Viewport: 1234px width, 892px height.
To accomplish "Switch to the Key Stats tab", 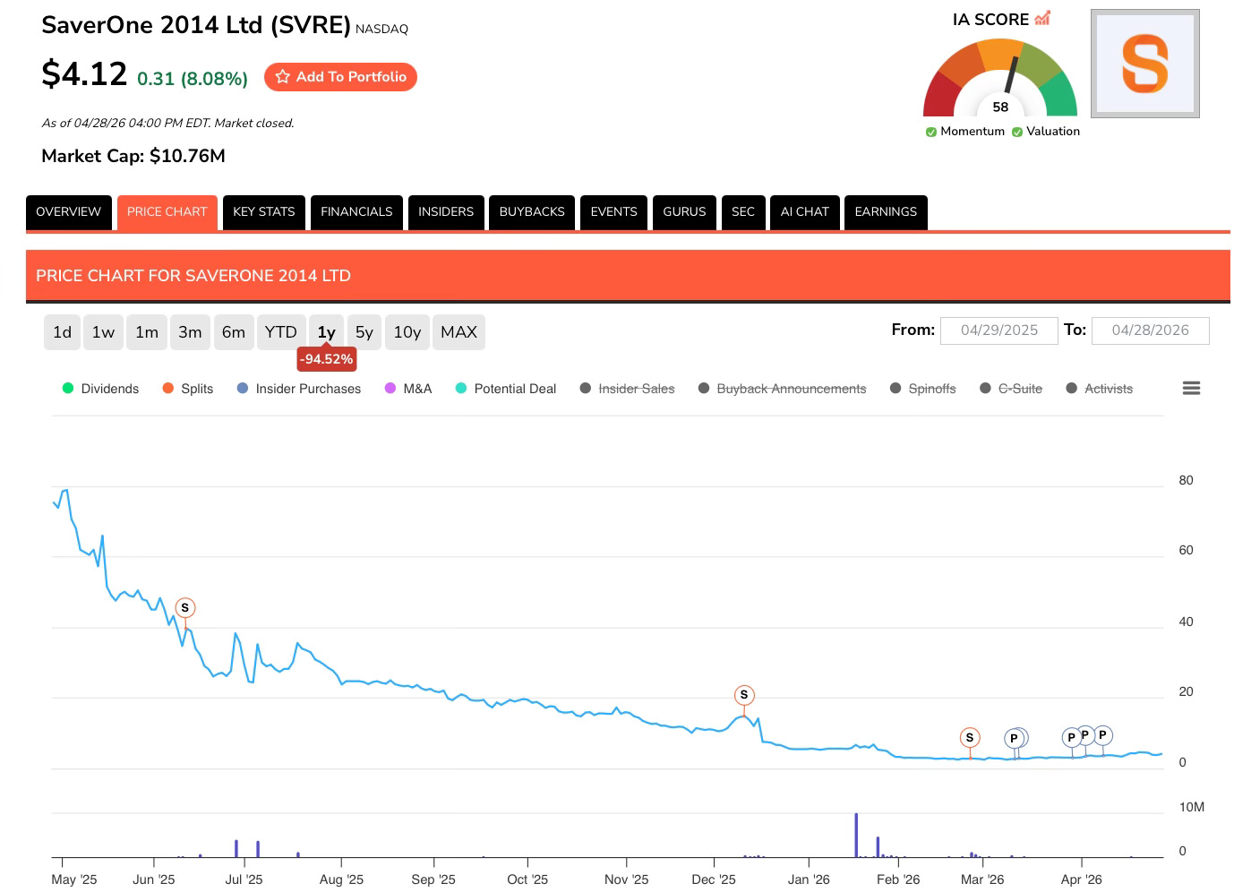I will [x=264, y=212].
